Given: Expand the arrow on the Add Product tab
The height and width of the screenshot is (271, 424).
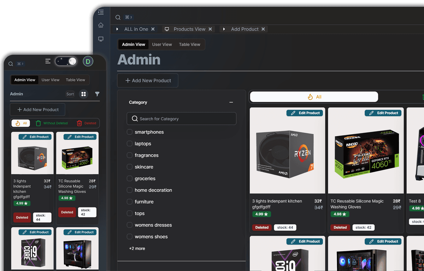Looking at the screenshot, I should pyautogui.click(x=224, y=29).
